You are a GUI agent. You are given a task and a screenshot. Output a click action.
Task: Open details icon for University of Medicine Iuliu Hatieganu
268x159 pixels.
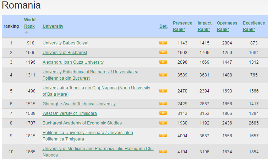coord(163,152)
